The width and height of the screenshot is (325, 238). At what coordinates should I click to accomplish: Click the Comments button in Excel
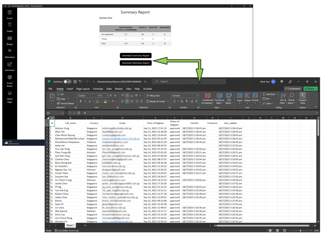(293, 89)
